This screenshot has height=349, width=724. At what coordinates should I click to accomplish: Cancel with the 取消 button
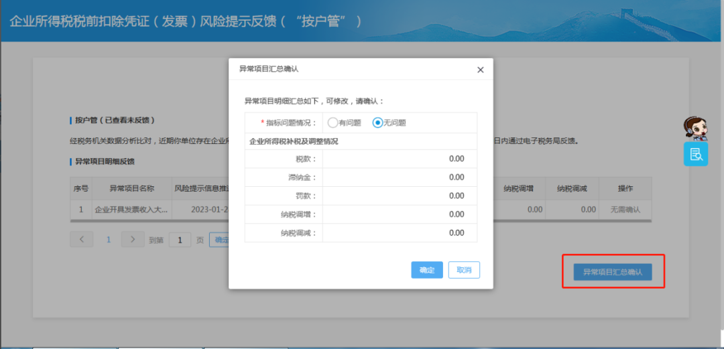[x=464, y=270]
